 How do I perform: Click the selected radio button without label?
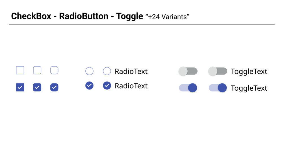(89, 85)
